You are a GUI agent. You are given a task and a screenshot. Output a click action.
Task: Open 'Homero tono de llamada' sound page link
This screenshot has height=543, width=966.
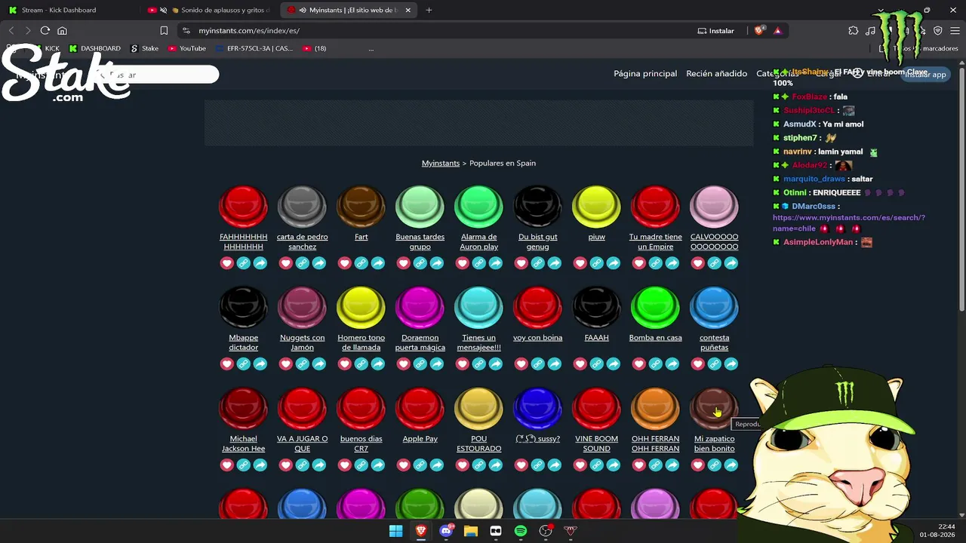[x=361, y=342]
